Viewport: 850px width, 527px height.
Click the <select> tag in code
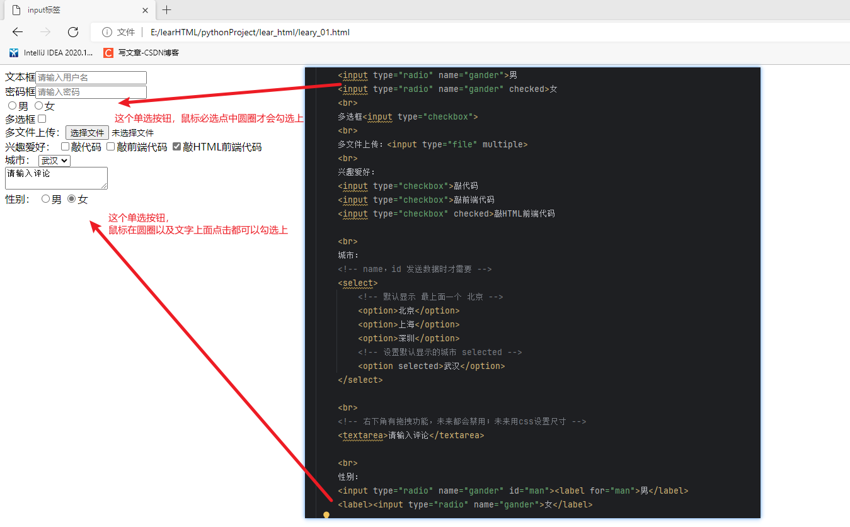(x=358, y=283)
